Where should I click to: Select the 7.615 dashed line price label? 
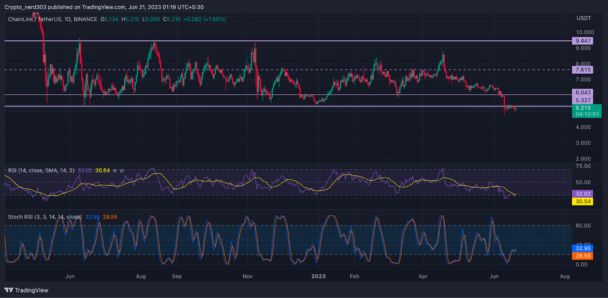click(583, 70)
